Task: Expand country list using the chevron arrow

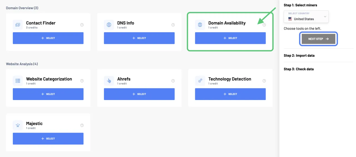Action: tap(325, 17)
